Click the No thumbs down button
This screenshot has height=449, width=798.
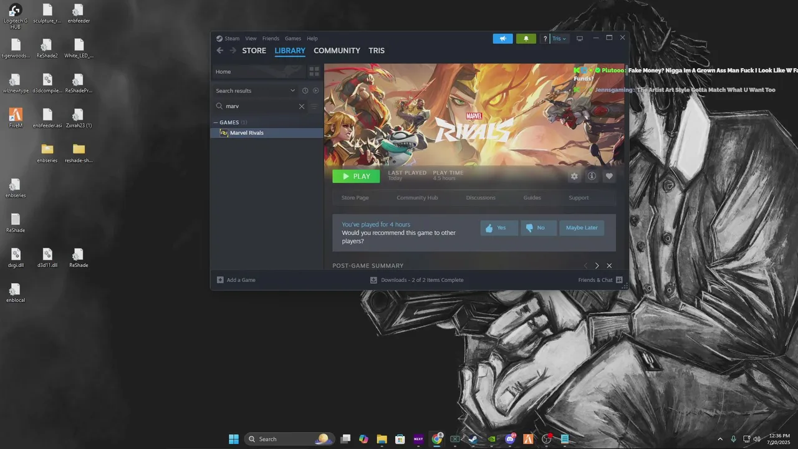[538, 228]
